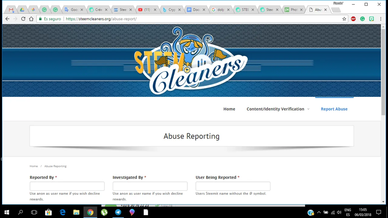
Task: Open the blank document taskbar icon
Action: [146, 213]
